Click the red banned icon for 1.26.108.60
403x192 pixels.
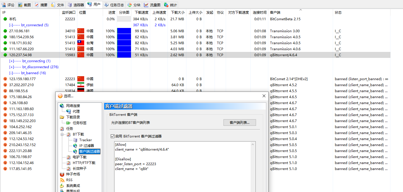pos(5,103)
